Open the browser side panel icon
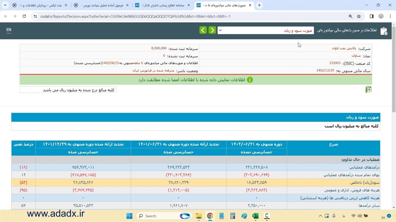The height and width of the screenshot is (222, 396). (372, 16)
